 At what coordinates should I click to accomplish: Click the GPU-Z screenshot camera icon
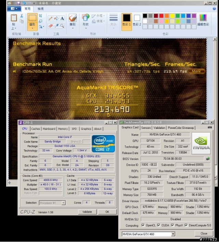(x=210, y=127)
